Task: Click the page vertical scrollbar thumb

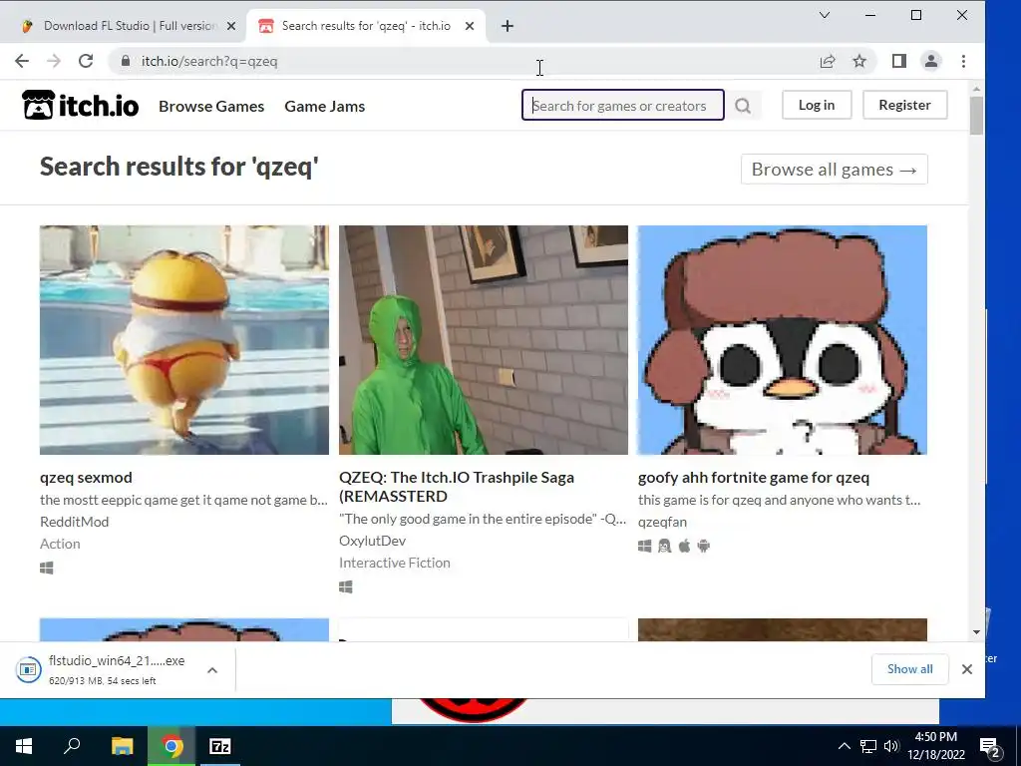Action: tap(976, 116)
